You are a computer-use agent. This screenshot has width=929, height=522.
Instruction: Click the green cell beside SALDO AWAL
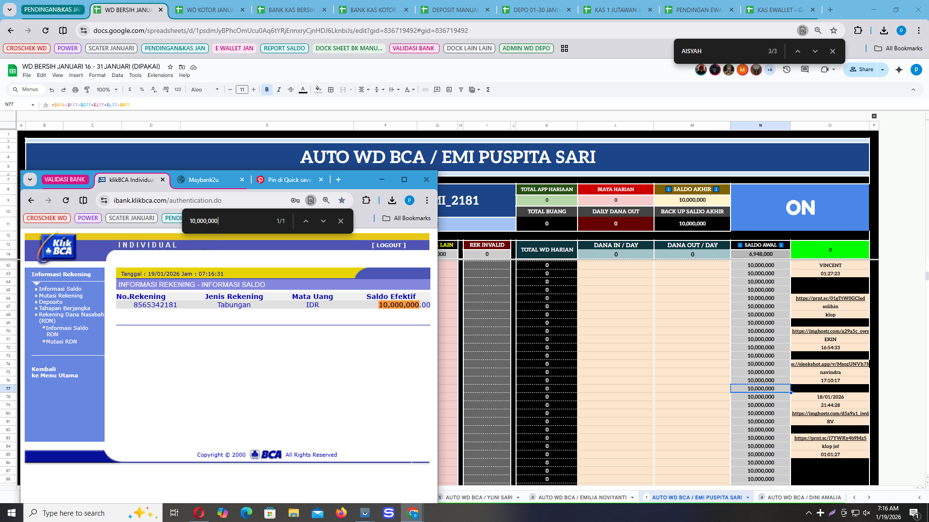[x=830, y=250]
